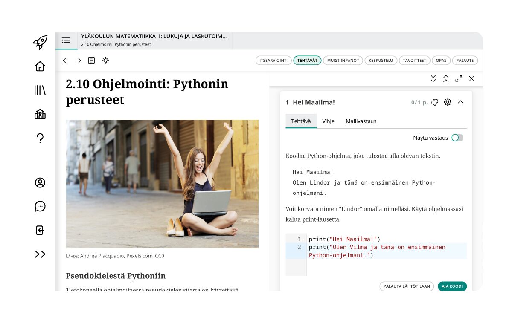Collapse the Hei Maailma! exercise chevron

[x=460, y=102]
